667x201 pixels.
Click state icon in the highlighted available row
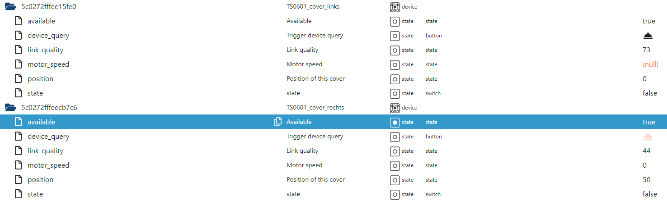pyautogui.click(x=395, y=122)
